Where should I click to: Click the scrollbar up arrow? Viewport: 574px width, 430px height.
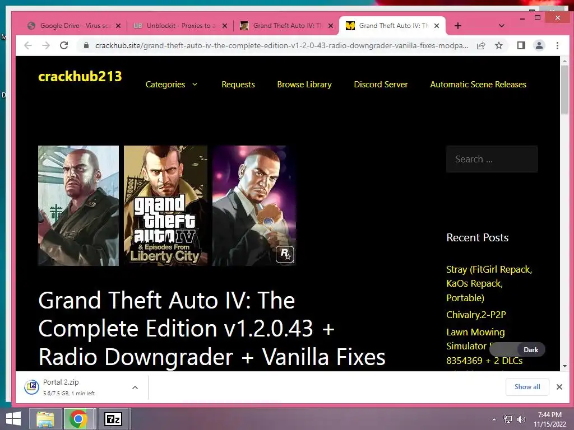564,60
